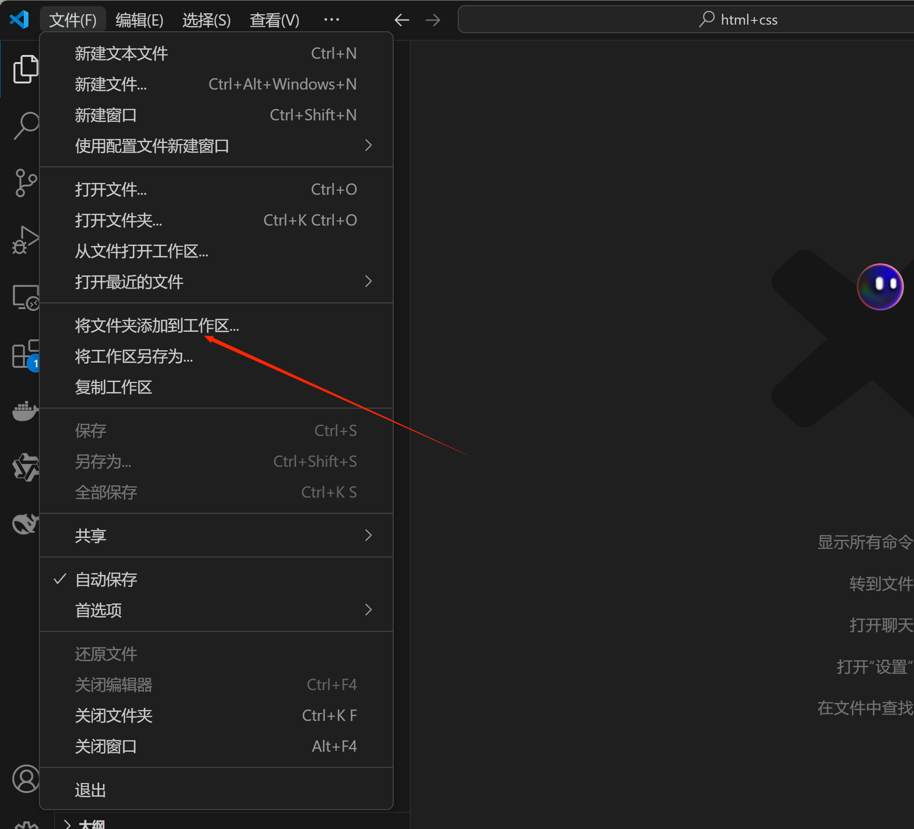Select 将文件夹添加到工作区... menu item

pos(157,326)
